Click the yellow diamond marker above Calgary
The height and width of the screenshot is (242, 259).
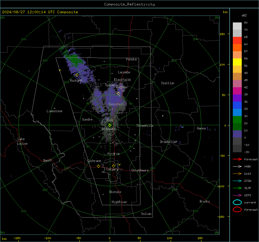(x=114, y=166)
